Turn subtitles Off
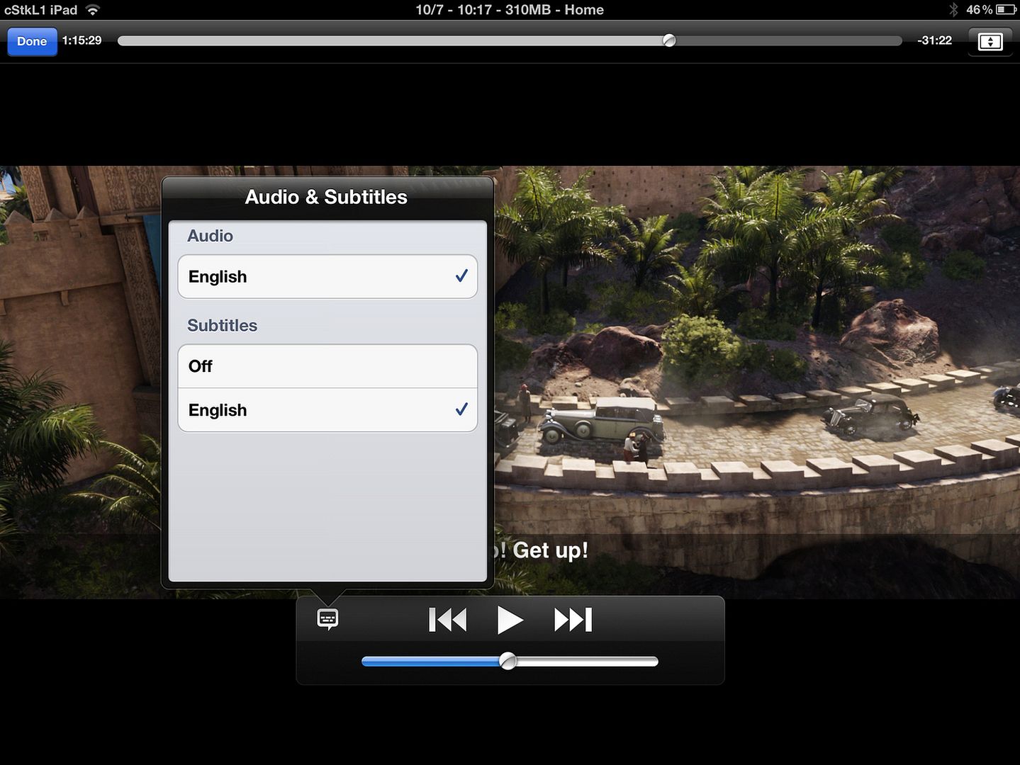This screenshot has height=765, width=1020. tap(327, 366)
